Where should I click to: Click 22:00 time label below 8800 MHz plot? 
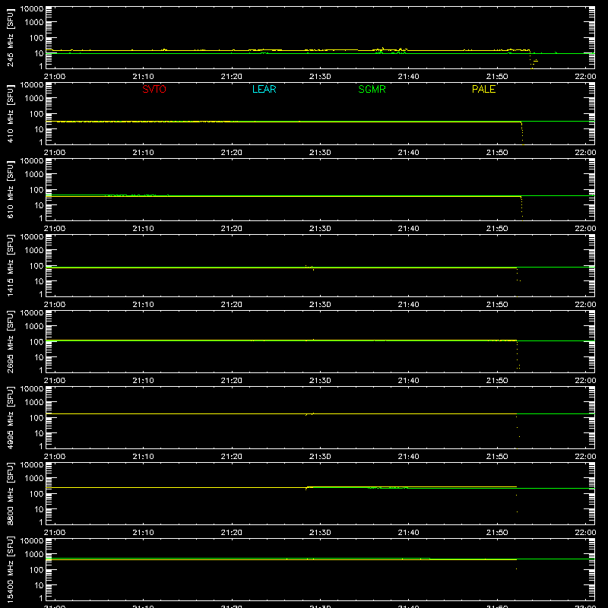585,533
